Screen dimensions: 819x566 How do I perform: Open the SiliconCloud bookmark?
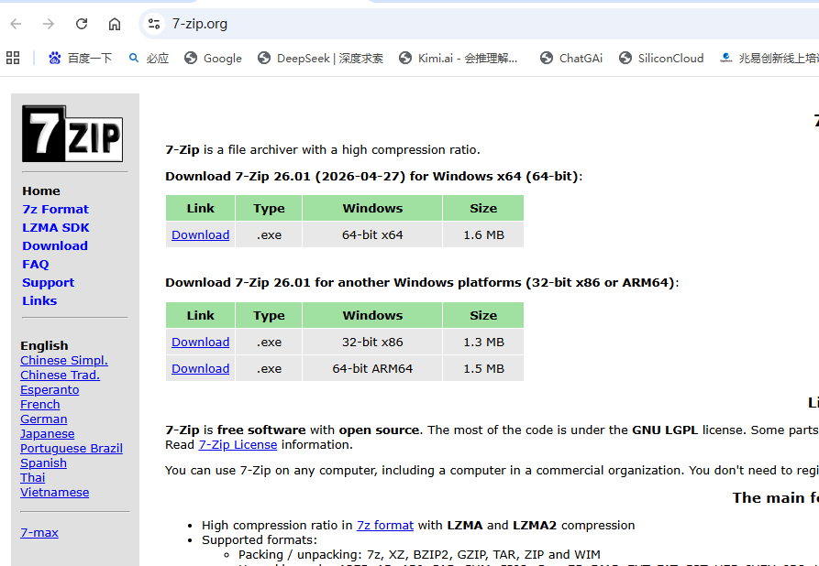[661, 58]
